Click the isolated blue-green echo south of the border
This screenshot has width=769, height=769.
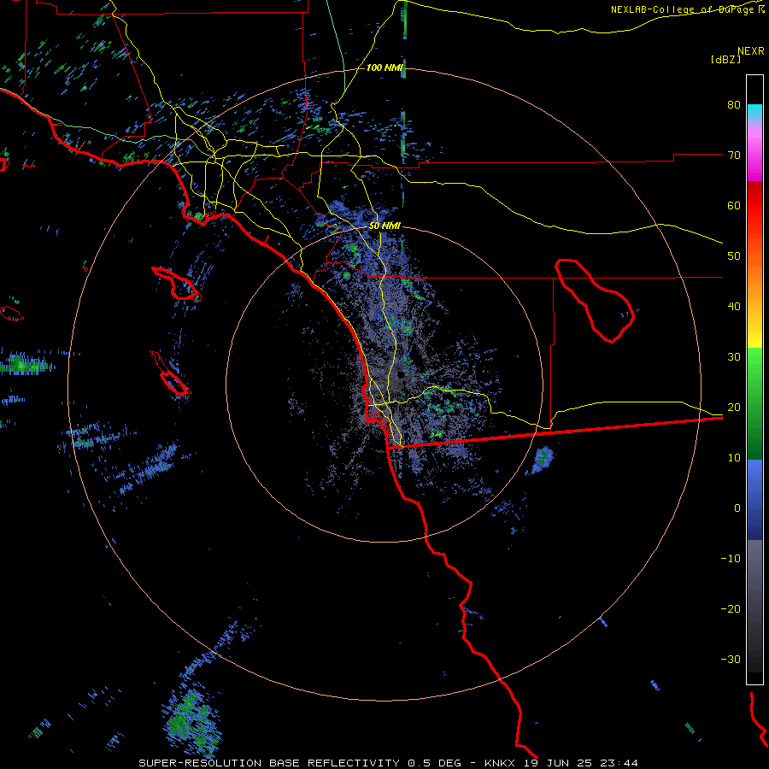click(x=542, y=460)
